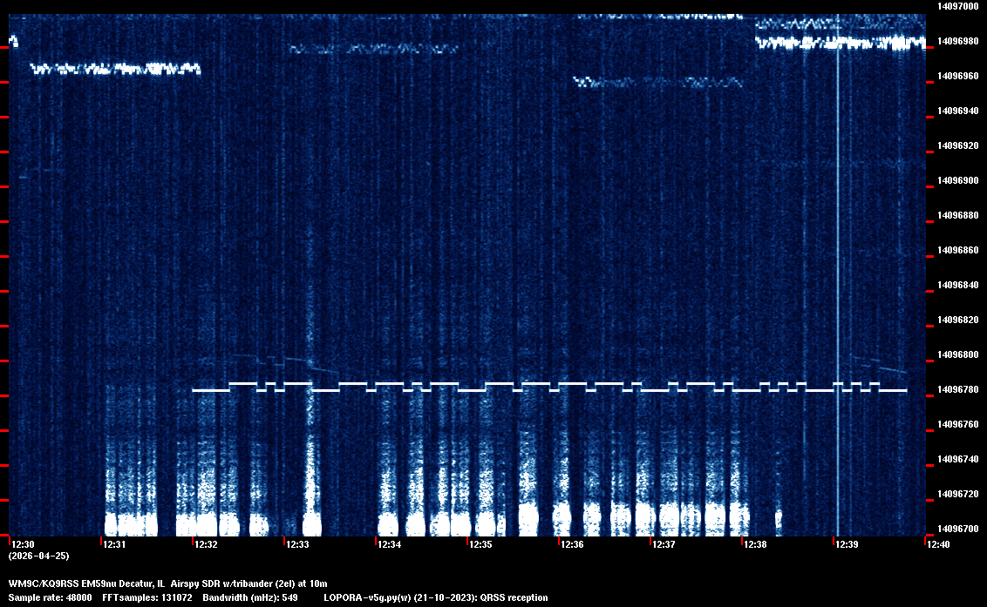Select the 14096700 frequency label

tap(956, 529)
